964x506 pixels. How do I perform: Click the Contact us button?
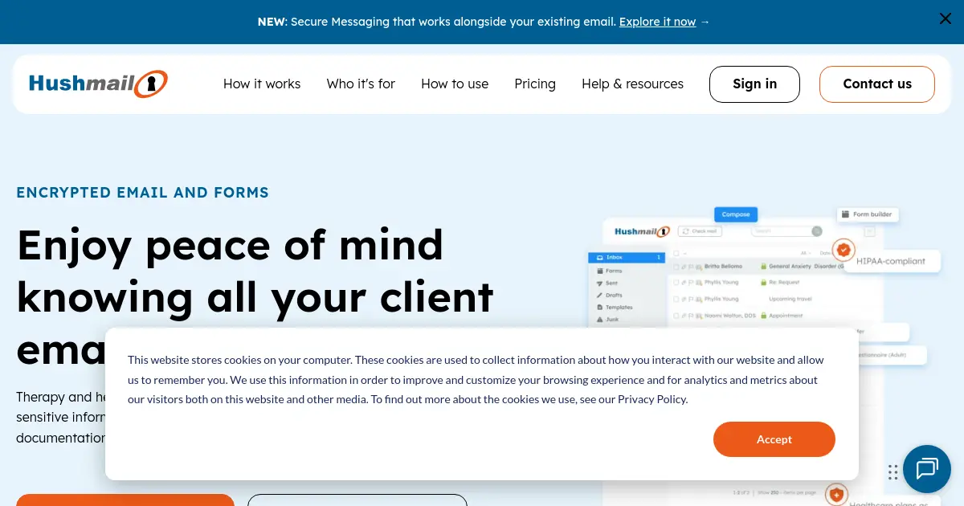coord(877,84)
